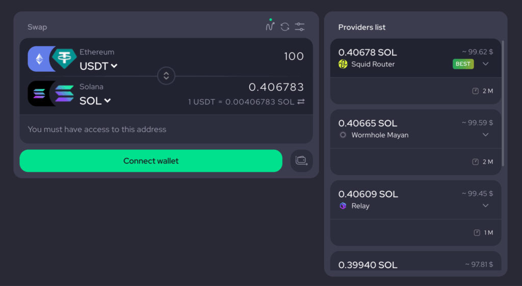The width and height of the screenshot is (522, 286).
Task: Click the Squid Router provider logo
Action: (x=343, y=64)
